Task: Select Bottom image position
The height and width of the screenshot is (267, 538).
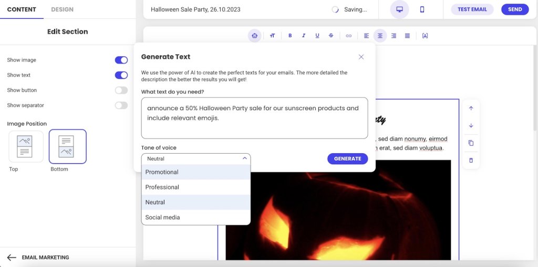Action: 68,146
